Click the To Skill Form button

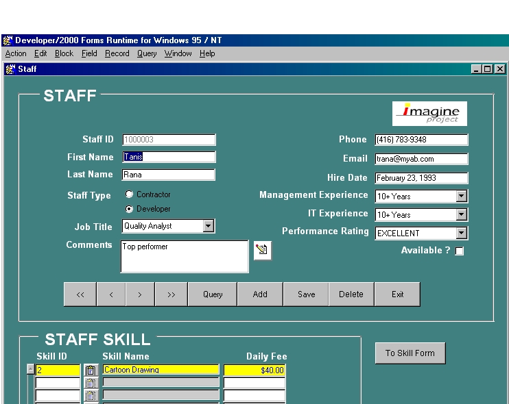[x=410, y=353]
